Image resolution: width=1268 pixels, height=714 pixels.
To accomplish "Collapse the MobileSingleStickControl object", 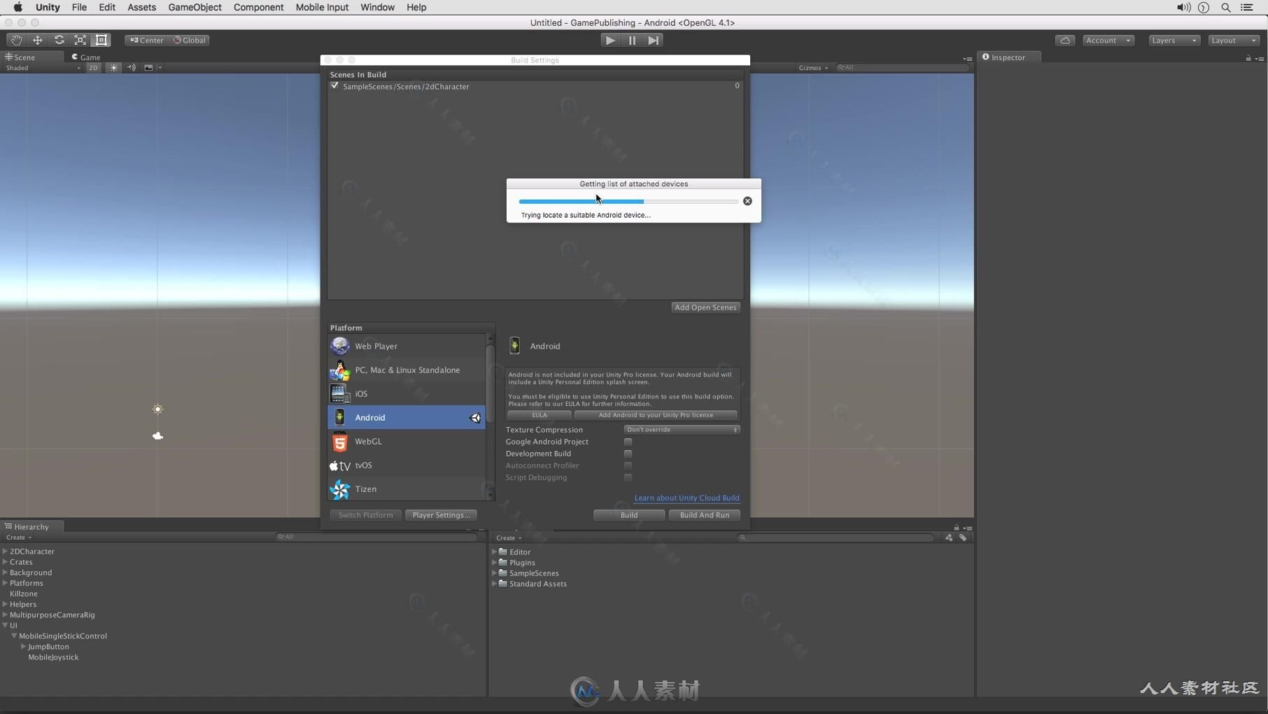I will click(x=14, y=636).
